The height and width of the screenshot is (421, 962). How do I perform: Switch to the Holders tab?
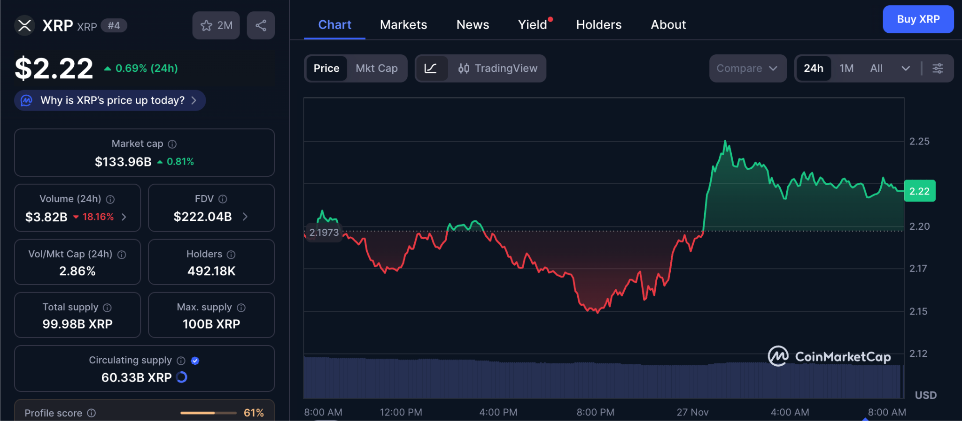click(x=598, y=25)
